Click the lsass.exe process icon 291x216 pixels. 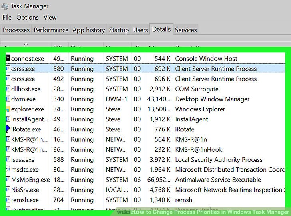8,159
